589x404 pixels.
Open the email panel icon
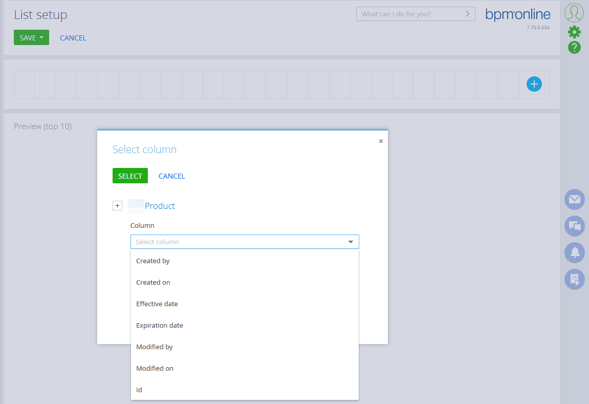[x=574, y=199]
